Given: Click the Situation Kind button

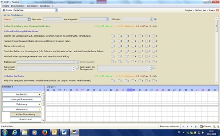Looking at the screenshot, I should point(26,119).
